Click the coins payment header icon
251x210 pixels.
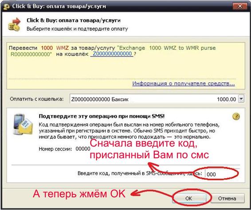(x=14, y=24)
